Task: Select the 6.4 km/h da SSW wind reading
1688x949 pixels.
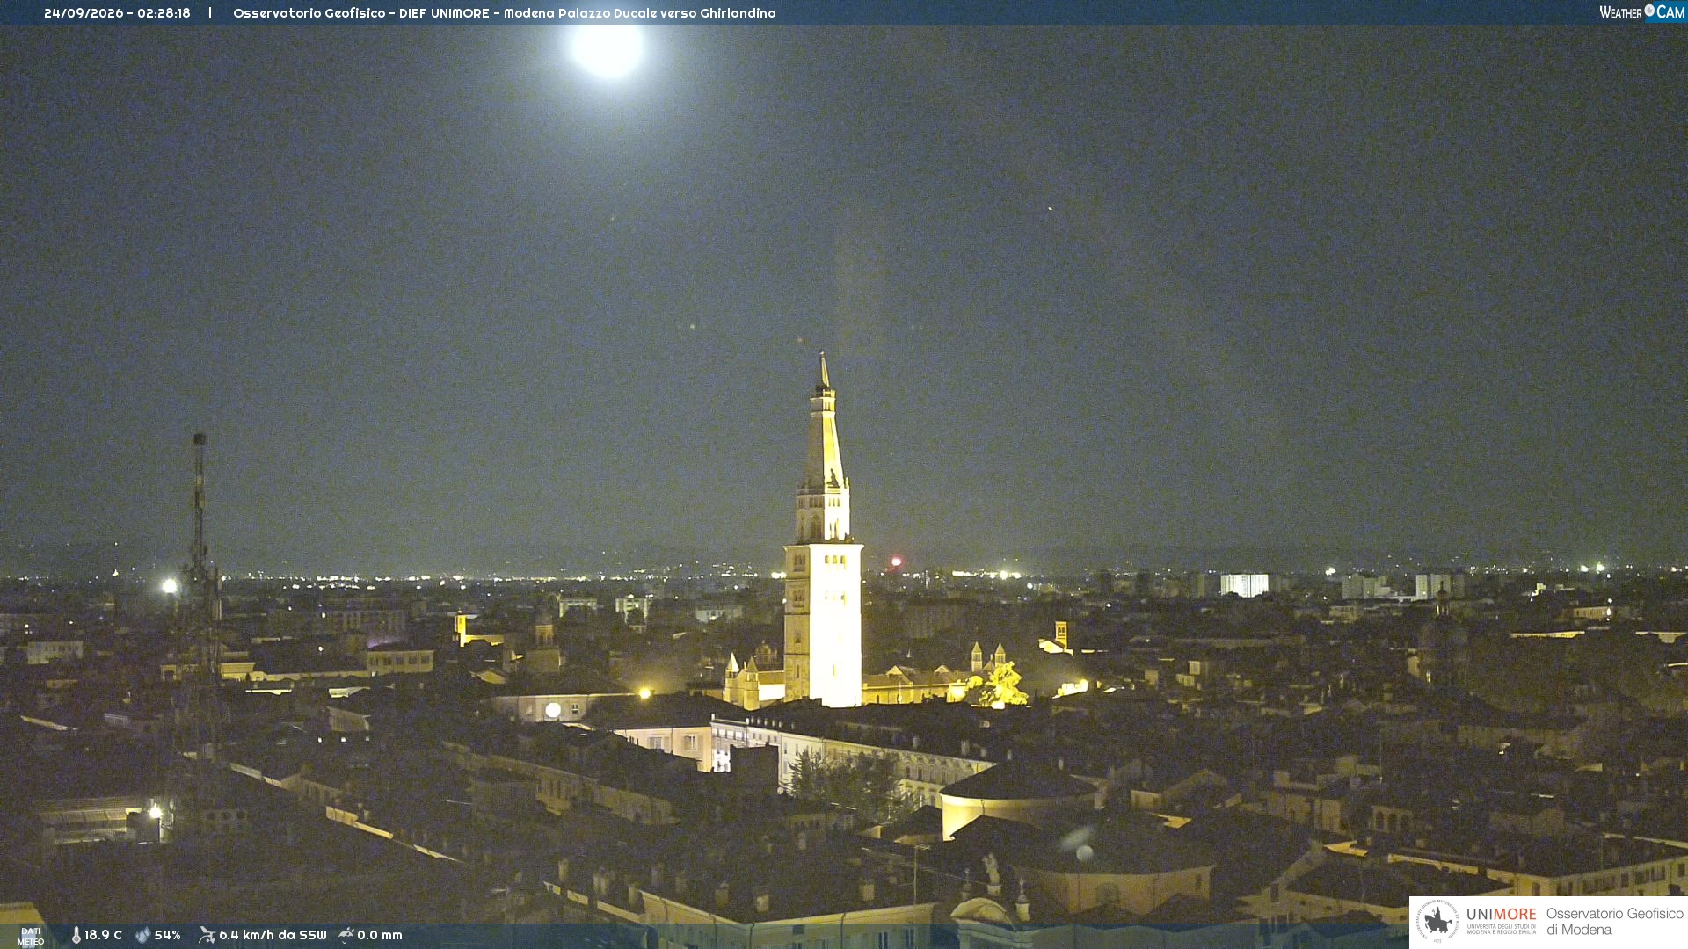Action: [273, 935]
